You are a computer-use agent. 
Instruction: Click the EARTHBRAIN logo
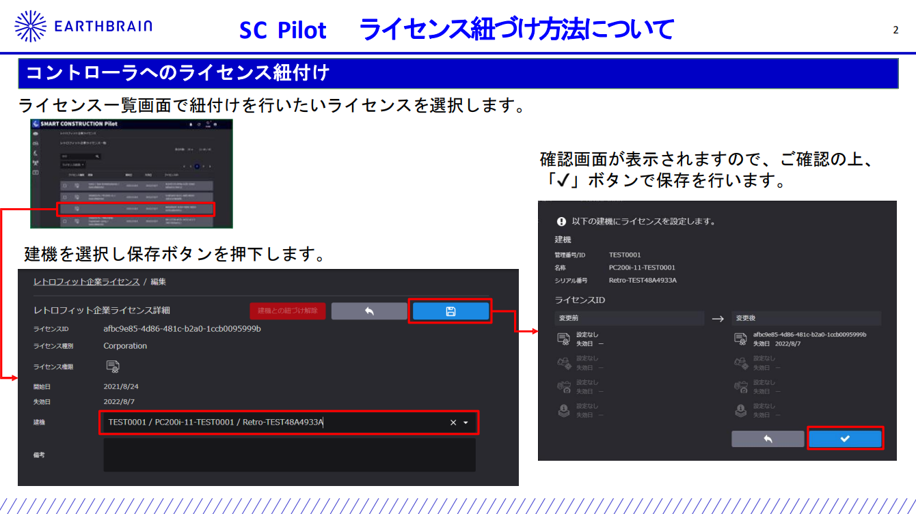coord(83,27)
